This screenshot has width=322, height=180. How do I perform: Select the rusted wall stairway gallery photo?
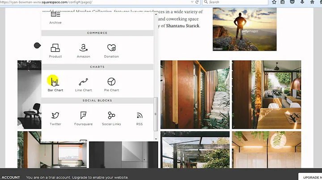click(195, 94)
